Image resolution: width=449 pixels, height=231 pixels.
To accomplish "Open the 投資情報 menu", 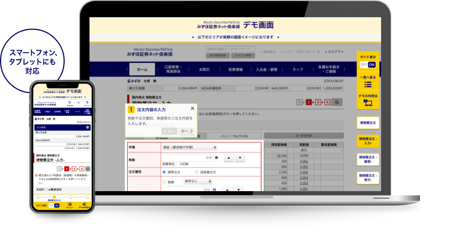I will (236, 69).
